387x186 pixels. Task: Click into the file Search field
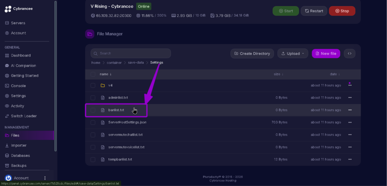(x=130, y=53)
